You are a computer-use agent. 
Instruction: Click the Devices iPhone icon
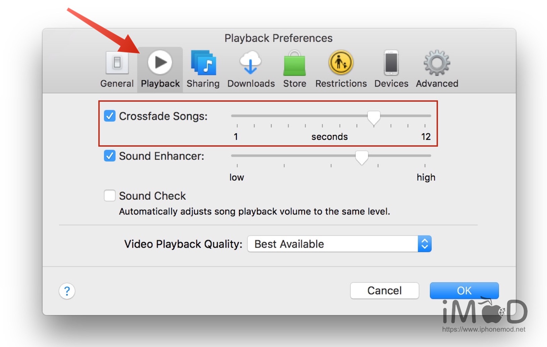[x=391, y=63]
